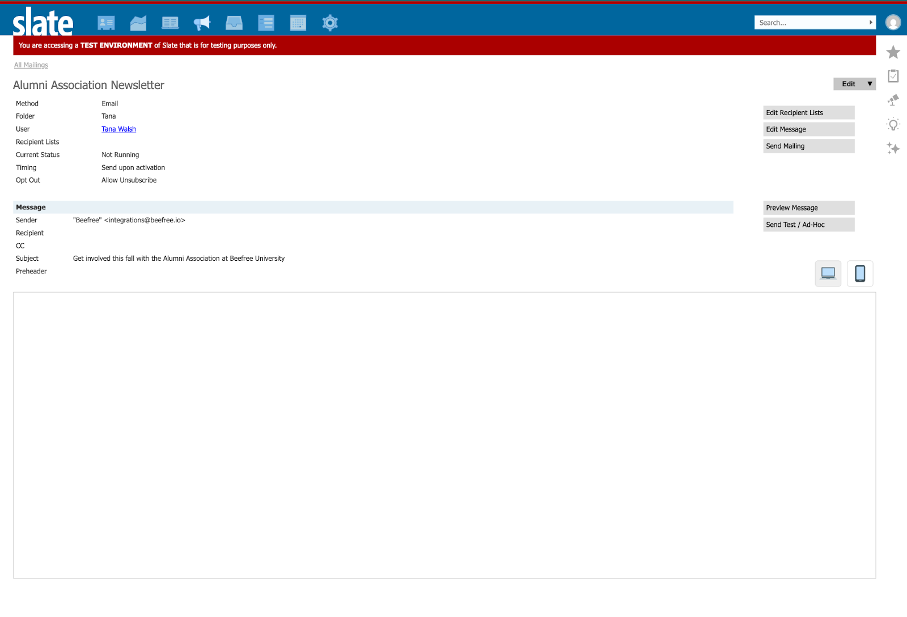Viewport: 907px width, 617px height.
Task: Click the "Folder" label
Action: 25,116
